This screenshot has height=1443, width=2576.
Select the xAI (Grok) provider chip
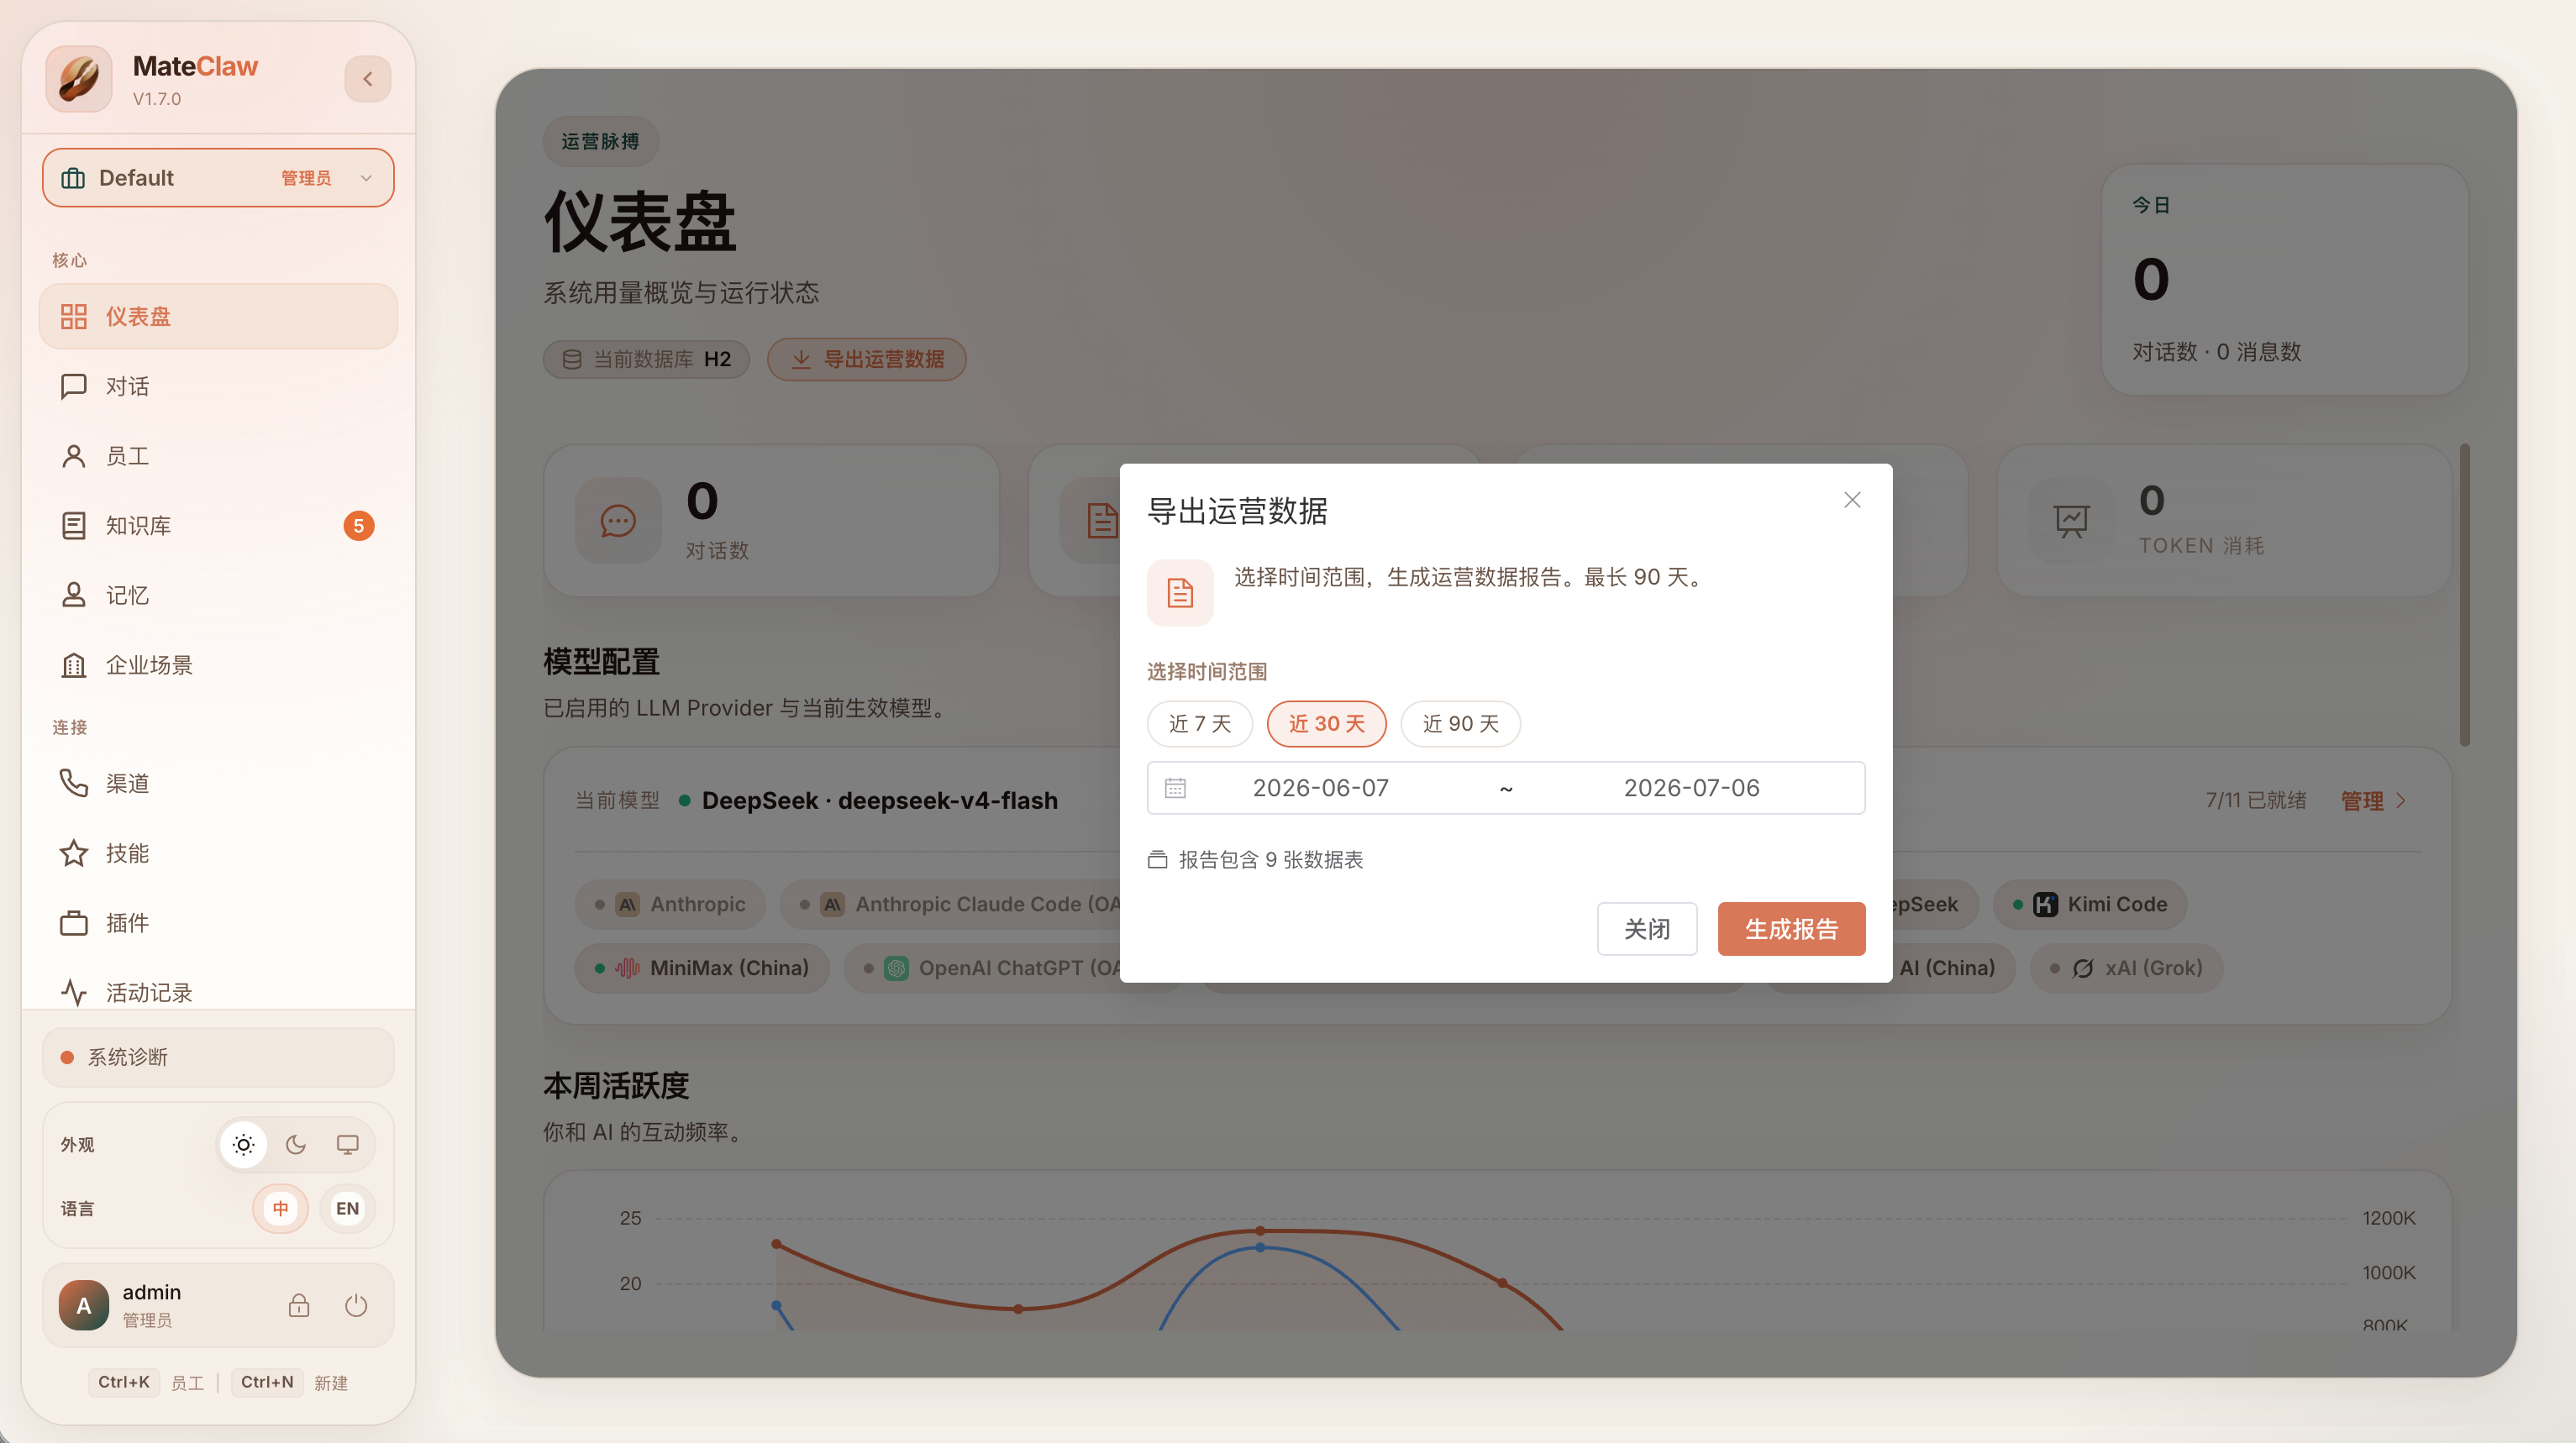[x=2126, y=968]
